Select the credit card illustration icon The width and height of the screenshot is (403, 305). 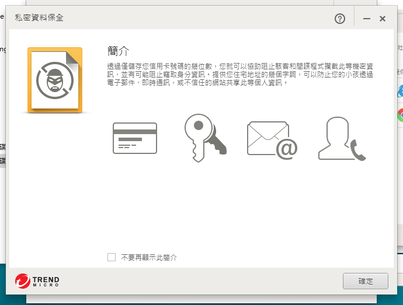(135, 138)
